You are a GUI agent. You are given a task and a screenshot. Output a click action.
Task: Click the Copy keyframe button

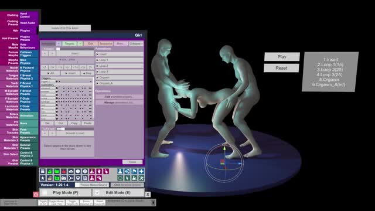click(74, 123)
